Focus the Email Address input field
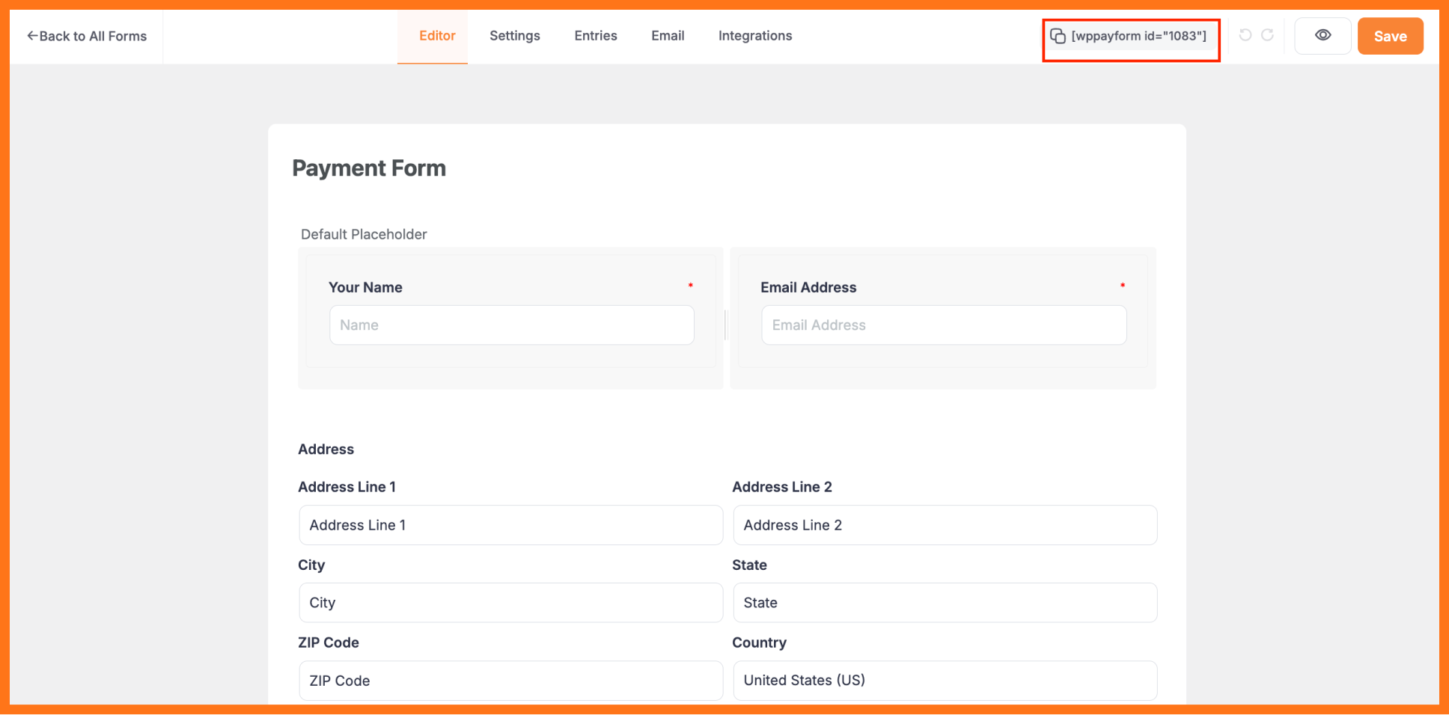 (943, 325)
